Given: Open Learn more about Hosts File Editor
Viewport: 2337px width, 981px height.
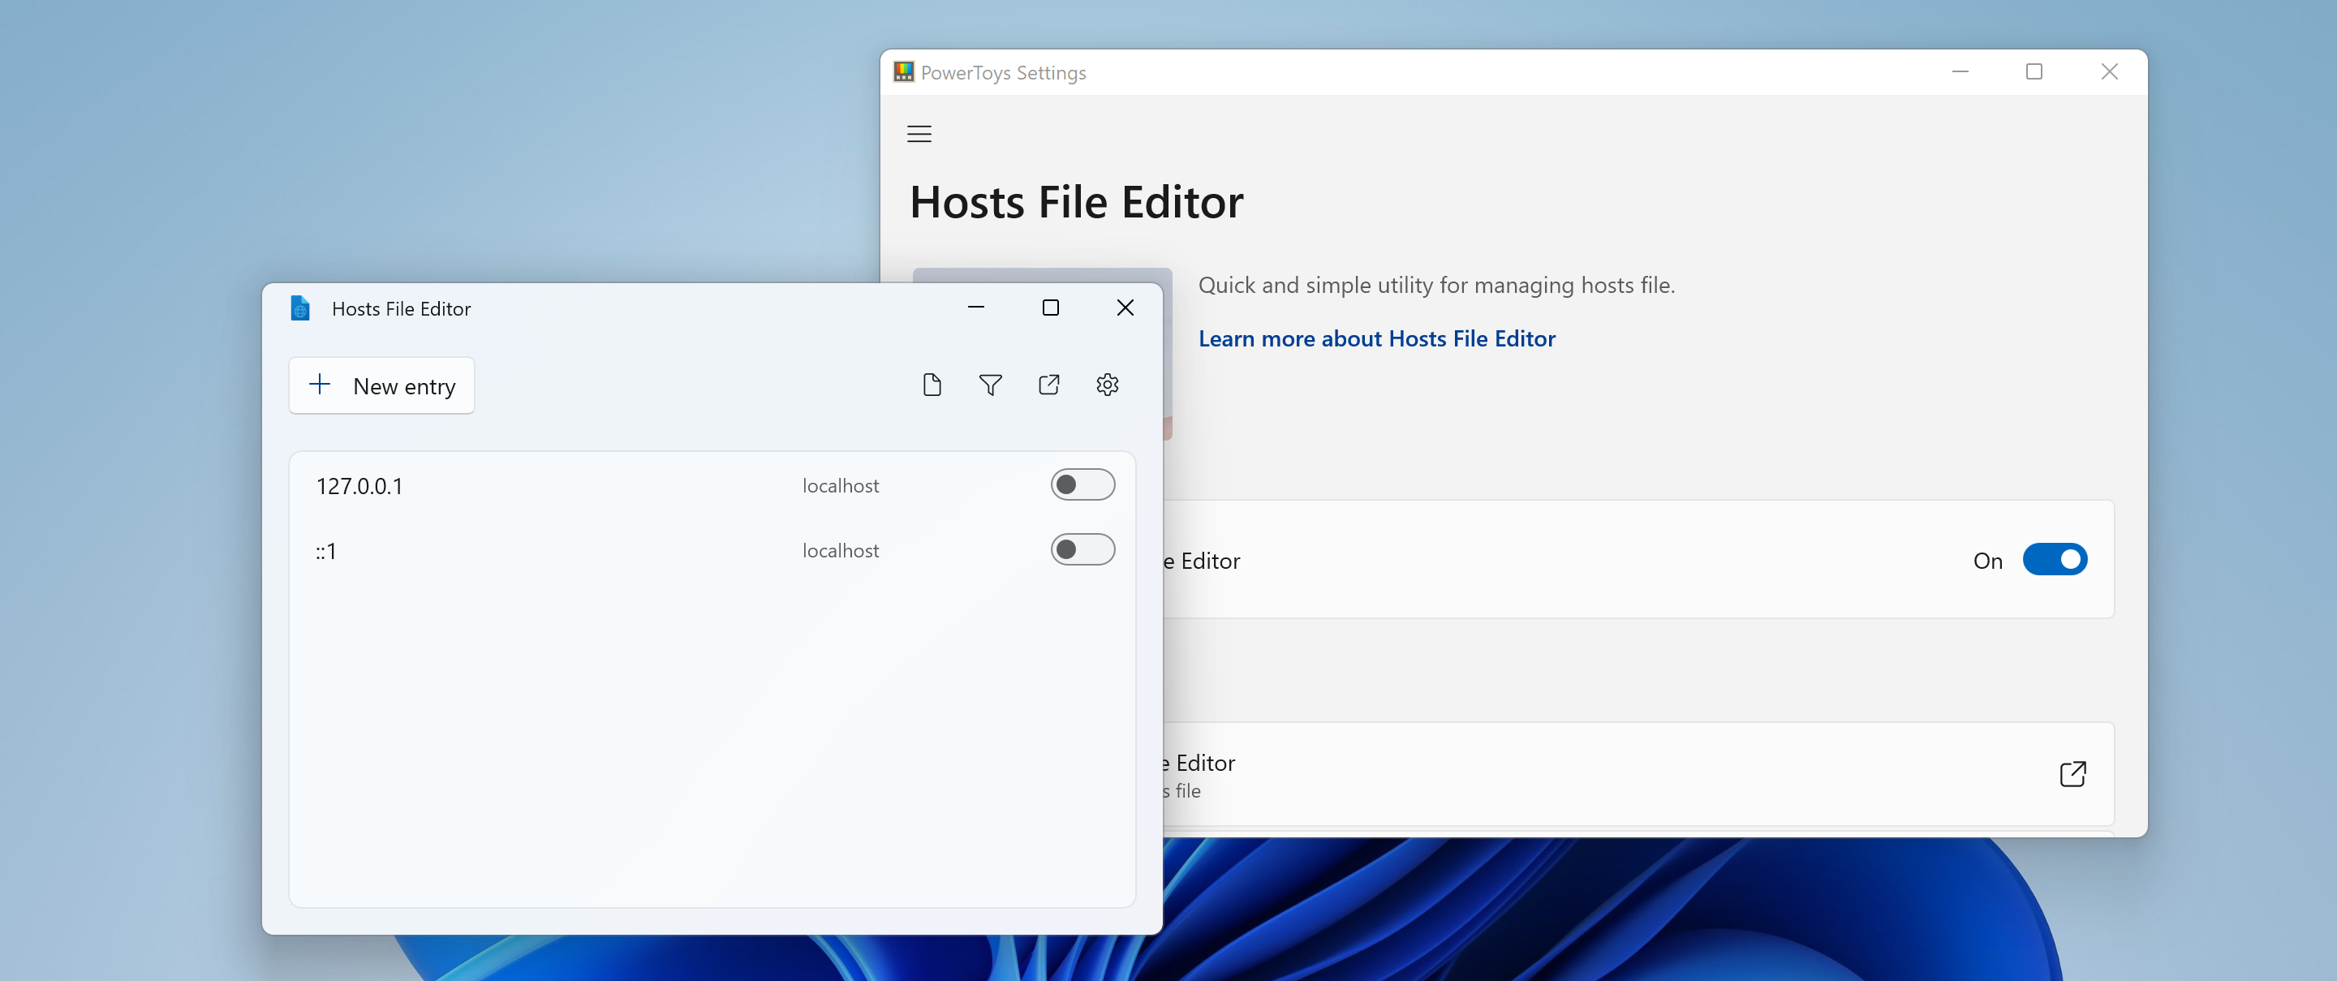Looking at the screenshot, I should pos(1376,338).
